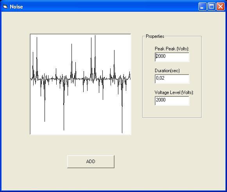Click the ADD button
227x192 pixels.
click(x=91, y=162)
